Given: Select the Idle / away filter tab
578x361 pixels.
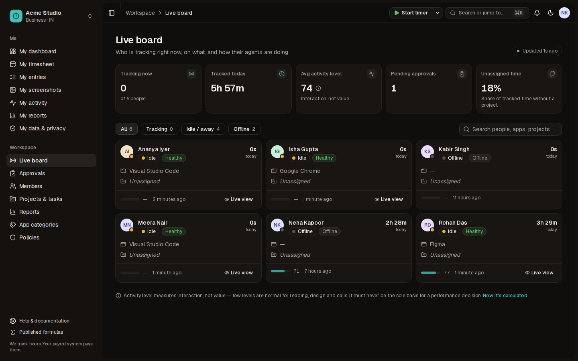Looking at the screenshot, I should pyautogui.click(x=203, y=129).
